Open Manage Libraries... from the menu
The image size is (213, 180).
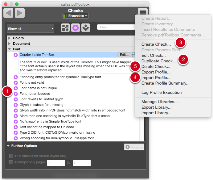(x=160, y=102)
